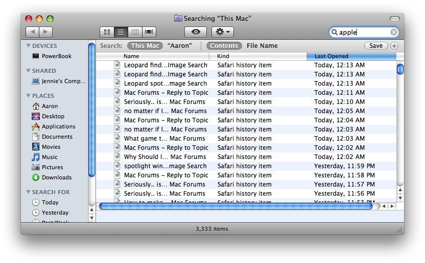Image resolution: width=425 pixels, height=263 pixels.
Task: Click the horizontal scroll left arrow
Action: pyautogui.click(x=384, y=206)
